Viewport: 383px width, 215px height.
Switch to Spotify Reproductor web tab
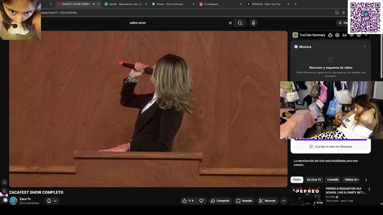point(125,4)
